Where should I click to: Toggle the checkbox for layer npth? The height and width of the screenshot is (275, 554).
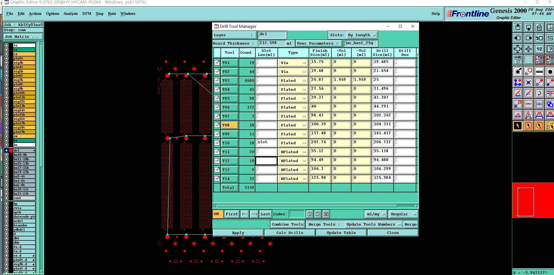click(6, 212)
